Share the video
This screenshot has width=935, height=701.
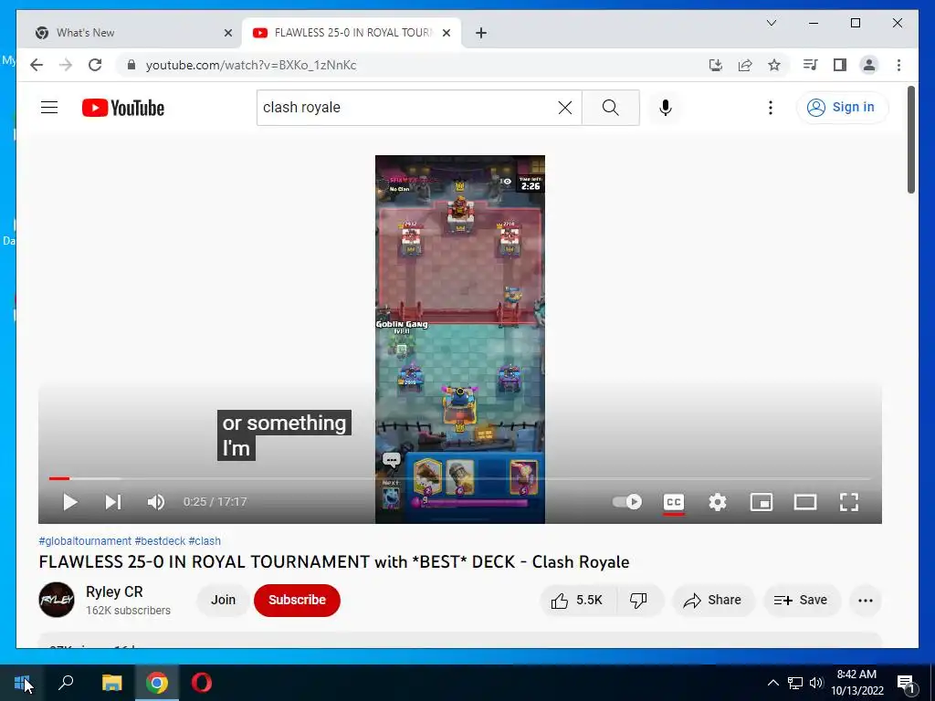coord(713,601)
